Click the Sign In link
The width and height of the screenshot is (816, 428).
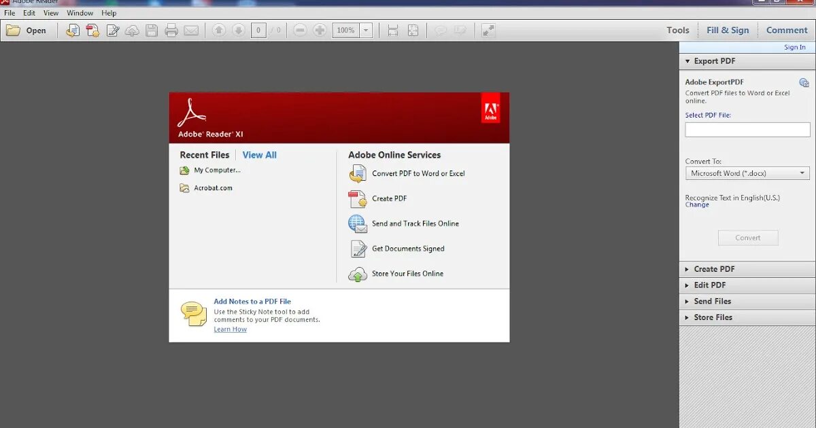795,48
